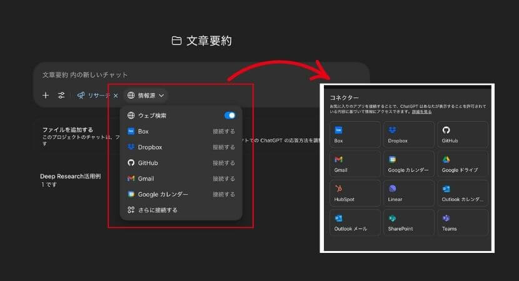Screen dimensions: 519x281
Task: Click the plus attach icon in chat box
Action: pos(46,96)
